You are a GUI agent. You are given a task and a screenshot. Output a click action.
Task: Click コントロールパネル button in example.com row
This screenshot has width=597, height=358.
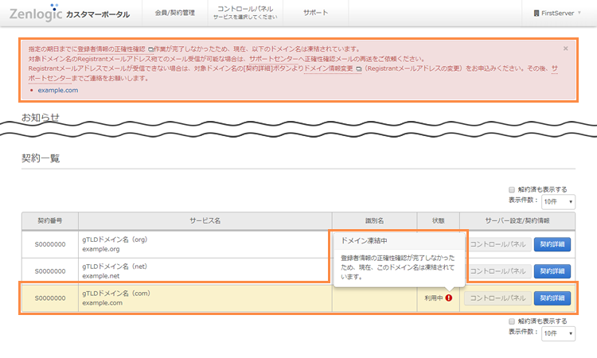point(497,298)
